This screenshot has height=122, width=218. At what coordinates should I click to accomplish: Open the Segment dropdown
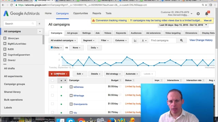coord(89,41)
